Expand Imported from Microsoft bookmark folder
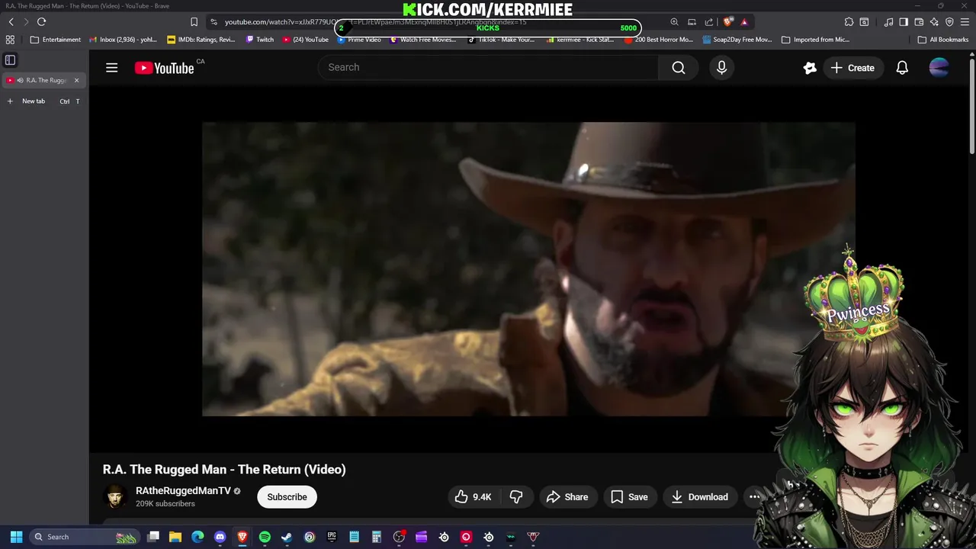This screenshot has height=549, width=976. point(815,40)
